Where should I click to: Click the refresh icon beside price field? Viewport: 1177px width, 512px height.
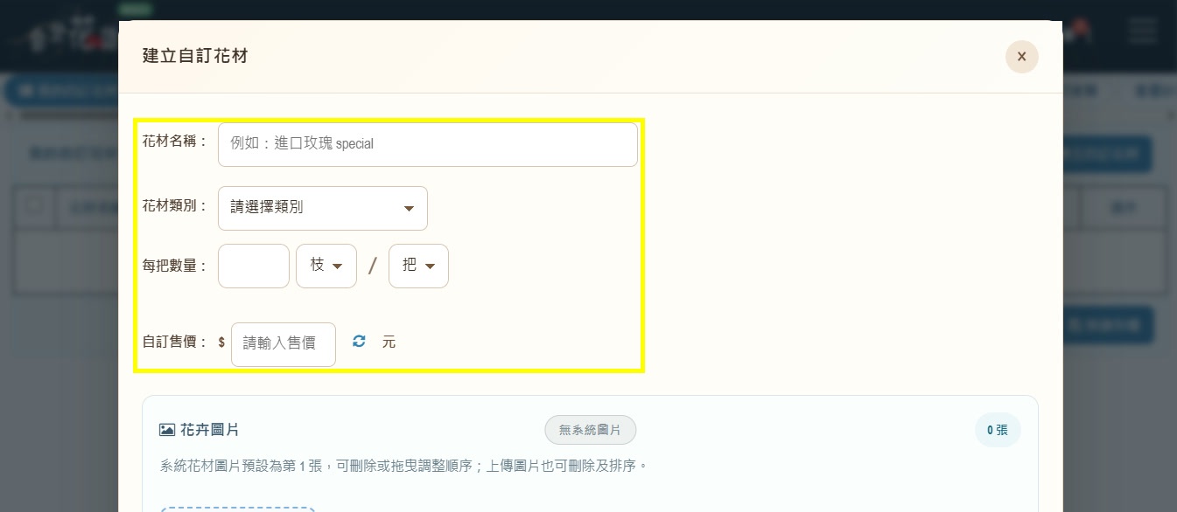pyautogui.click(x=359, y=342)
